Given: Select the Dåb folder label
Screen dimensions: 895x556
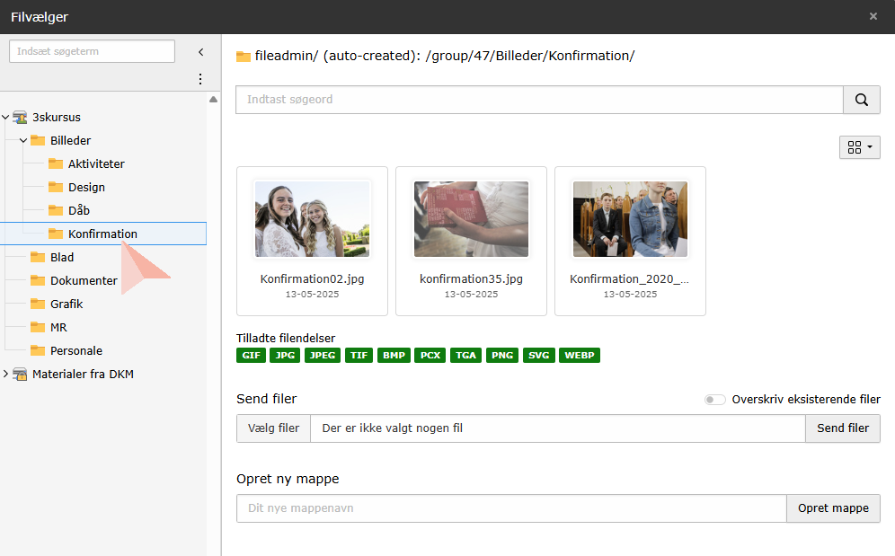Looking at the screenshot, I should click(79, 211).
